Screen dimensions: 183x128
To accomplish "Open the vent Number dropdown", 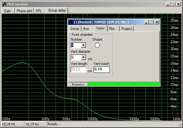I will 83,45.
